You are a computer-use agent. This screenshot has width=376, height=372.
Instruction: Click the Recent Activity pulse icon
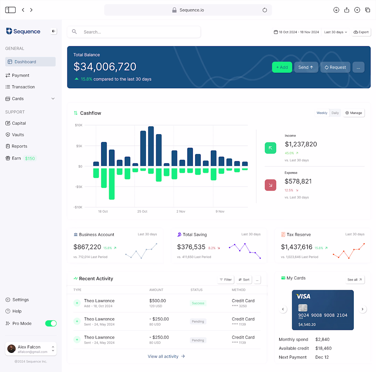(x=76, y=278)
